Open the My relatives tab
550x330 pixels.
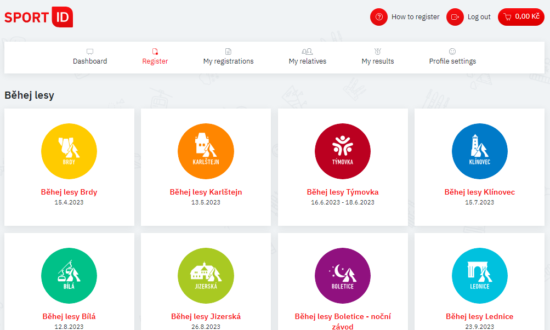pyautogui.click(x=308, y=61)
